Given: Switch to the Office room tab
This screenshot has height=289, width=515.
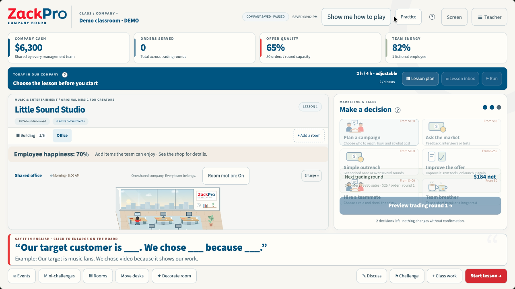Looking at the screenshot, I should coord(62,136).
